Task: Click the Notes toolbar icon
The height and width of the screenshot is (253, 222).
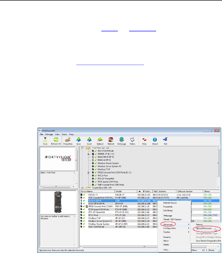Action: point(132,141)
